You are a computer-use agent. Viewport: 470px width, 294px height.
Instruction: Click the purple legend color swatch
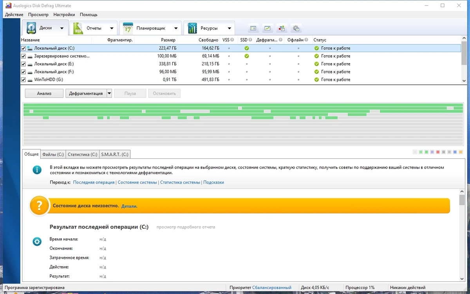point(432,152)
